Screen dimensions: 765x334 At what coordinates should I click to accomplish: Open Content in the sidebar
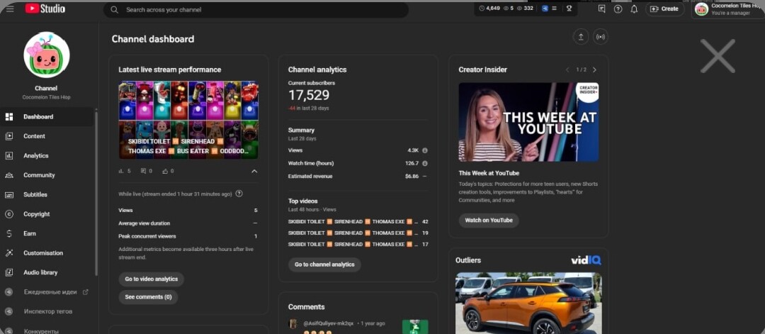coord(47,136)
